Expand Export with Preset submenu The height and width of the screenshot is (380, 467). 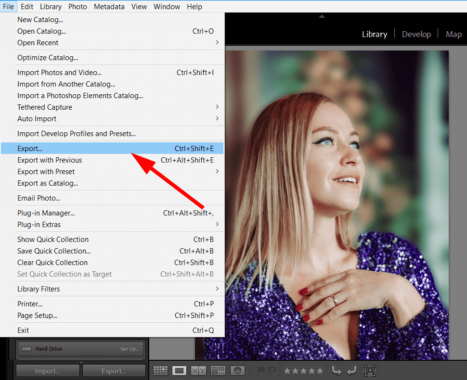[217, 171]
